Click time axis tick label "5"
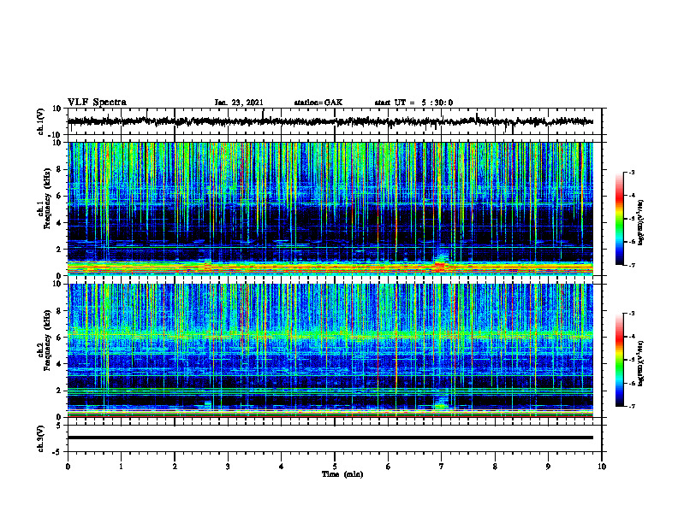The height and width of the screenshot is (523, 678). [335, 467]
